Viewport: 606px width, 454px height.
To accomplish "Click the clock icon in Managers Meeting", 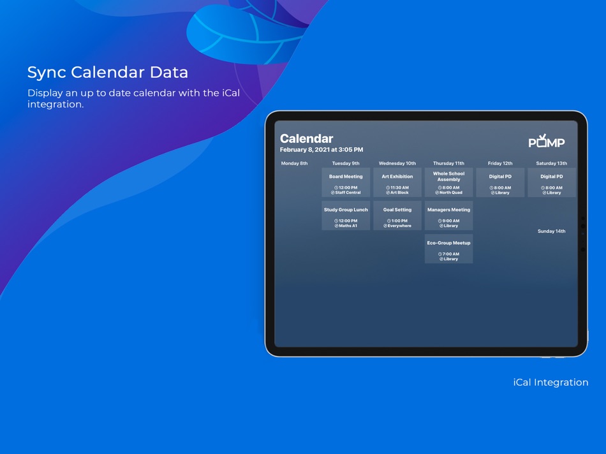I will 440,221.
